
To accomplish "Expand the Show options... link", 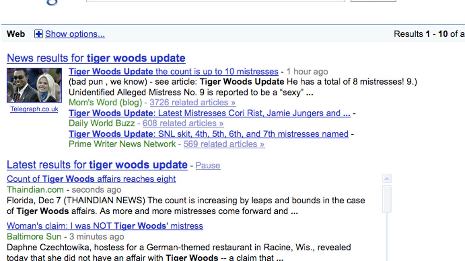I will click(x=75, y=34).
